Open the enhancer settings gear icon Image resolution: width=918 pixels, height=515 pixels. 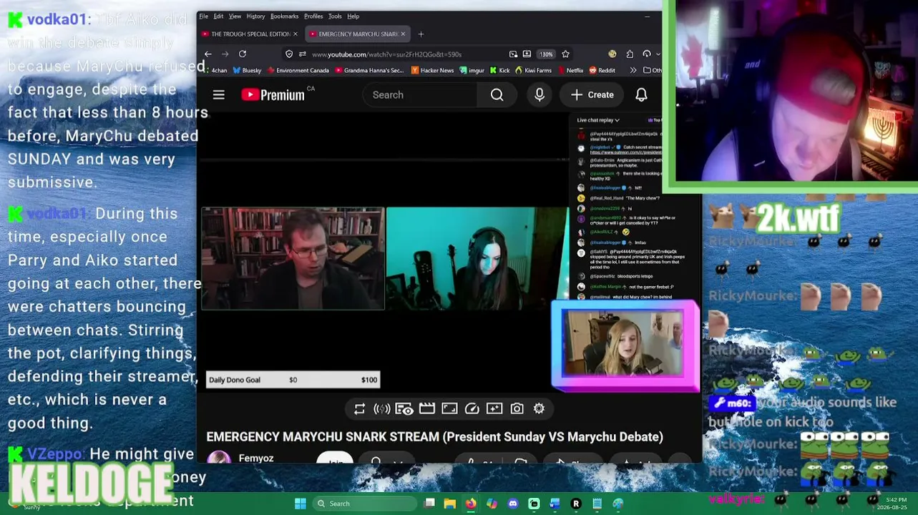coord(539,408)
